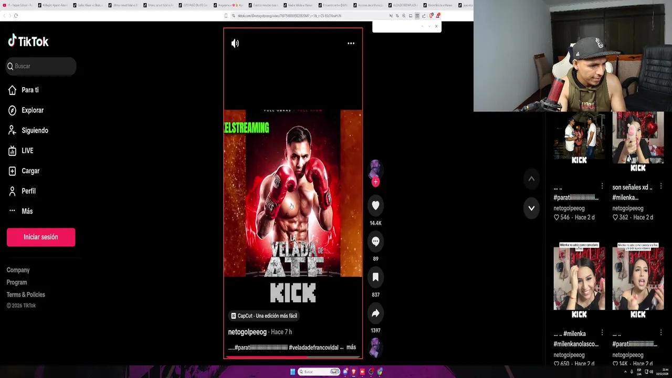Click the CapCut Una edición más fácil tag
The image size is (672, 378).
tap(264, 316)
